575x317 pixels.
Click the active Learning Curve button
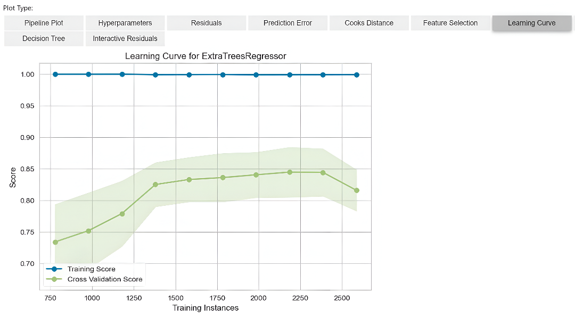coord(531,23)
